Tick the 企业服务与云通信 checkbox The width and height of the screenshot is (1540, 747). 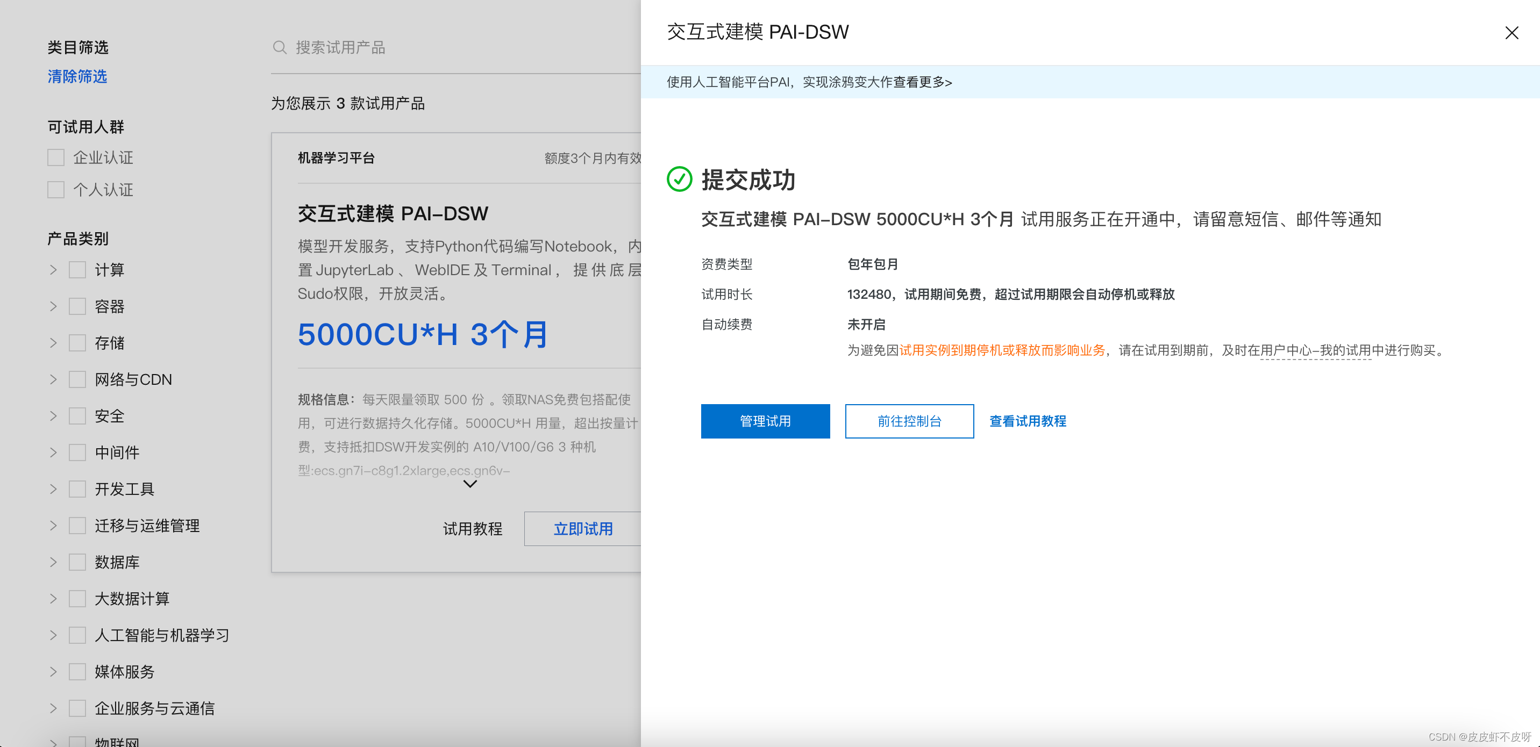pyautogui.click(x=77, y=708)
